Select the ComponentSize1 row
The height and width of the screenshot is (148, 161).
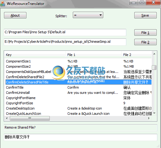click(78, 61)
